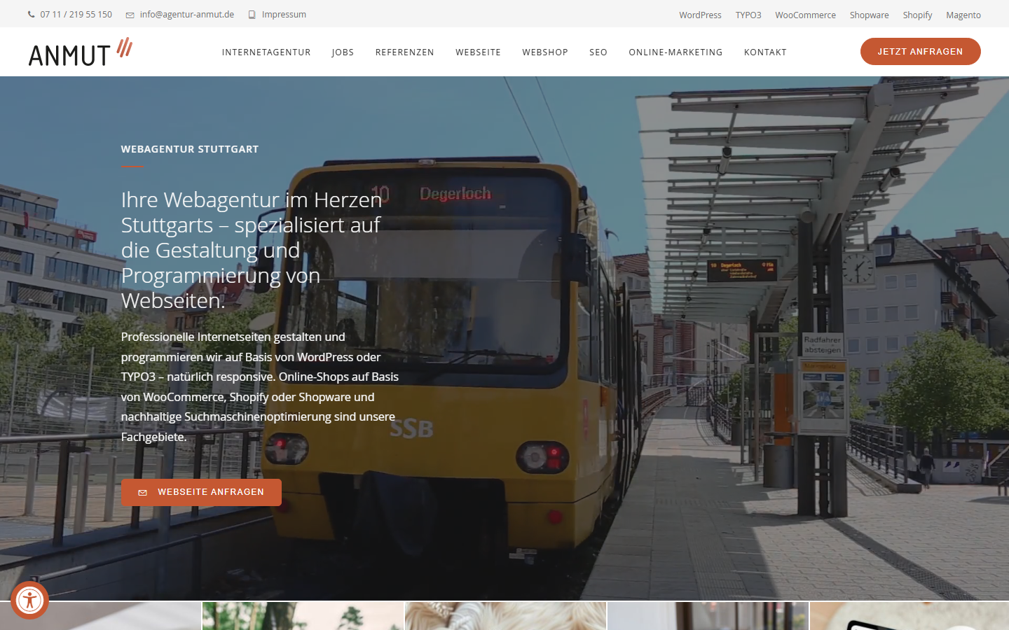Open the Webshop menu

pos(545,52)
